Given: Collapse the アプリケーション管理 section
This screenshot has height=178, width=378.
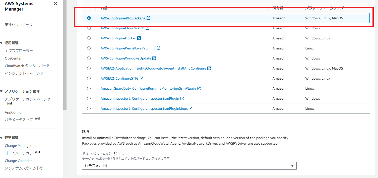Looking at the screenshot, I should [2, 91].
